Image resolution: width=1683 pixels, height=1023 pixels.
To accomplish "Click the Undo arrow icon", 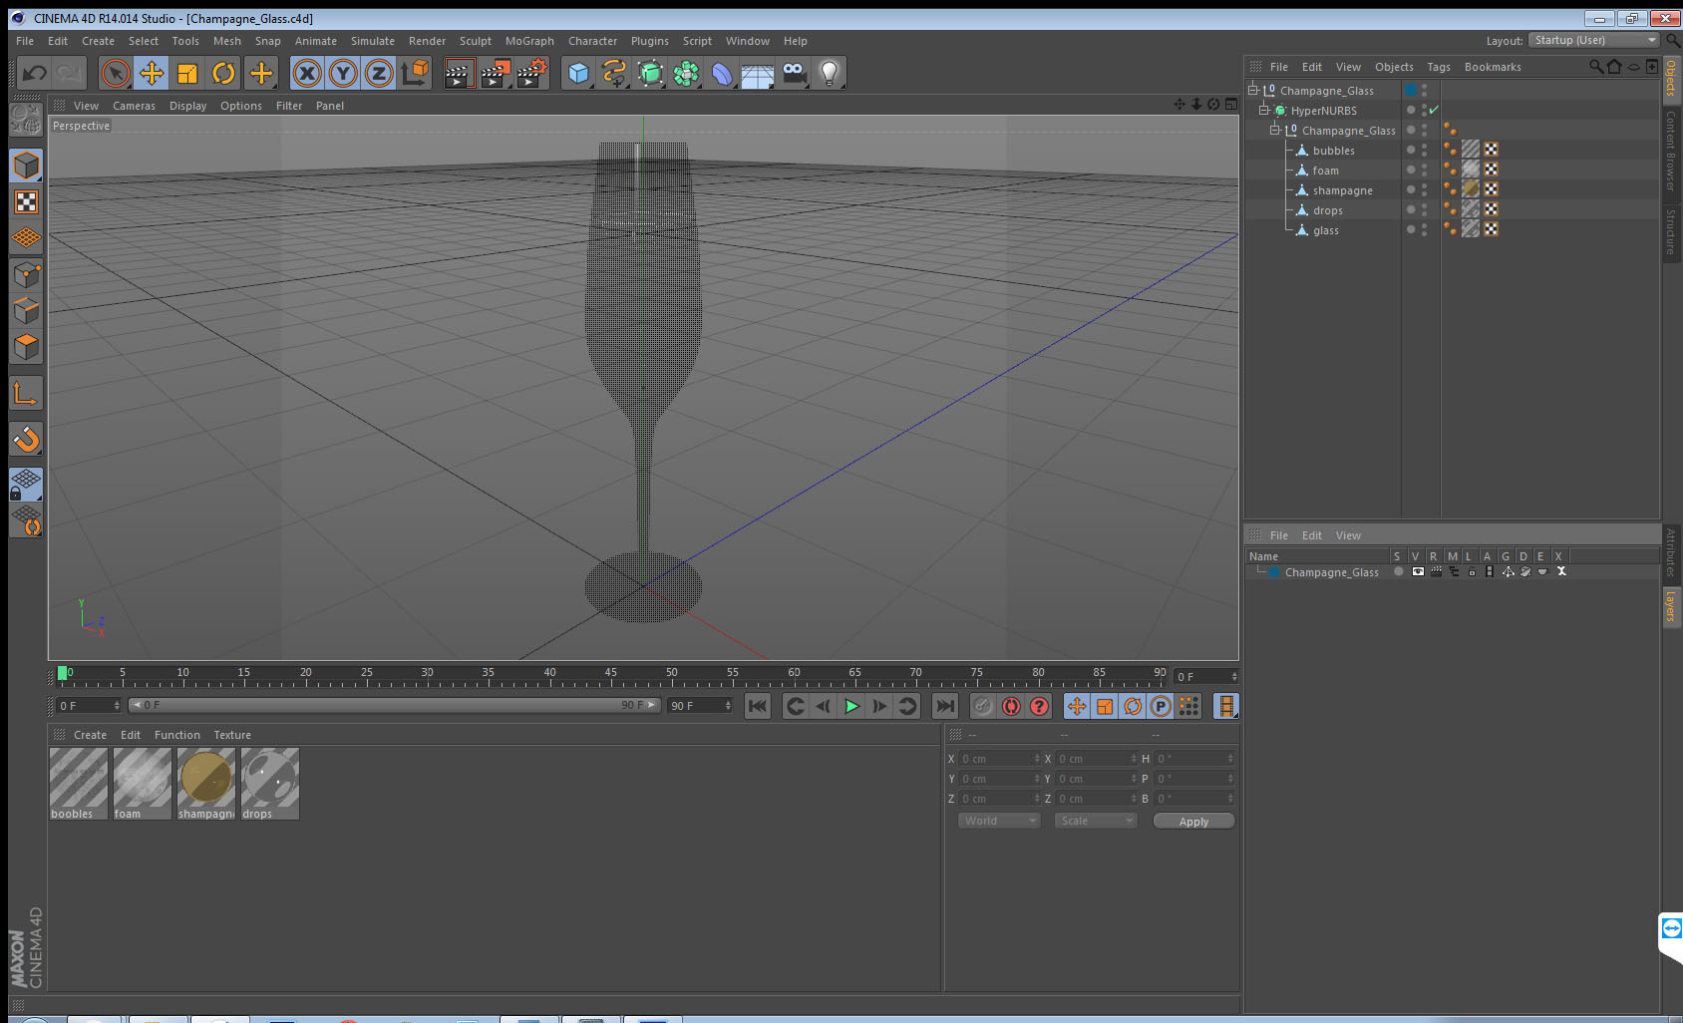I will tap(35, 73).
